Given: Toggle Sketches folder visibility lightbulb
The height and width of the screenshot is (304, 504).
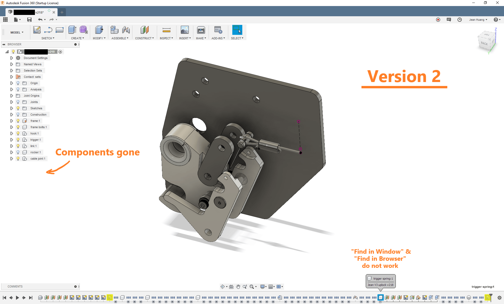Looking at the screenshot, I should tap(18, 108).
